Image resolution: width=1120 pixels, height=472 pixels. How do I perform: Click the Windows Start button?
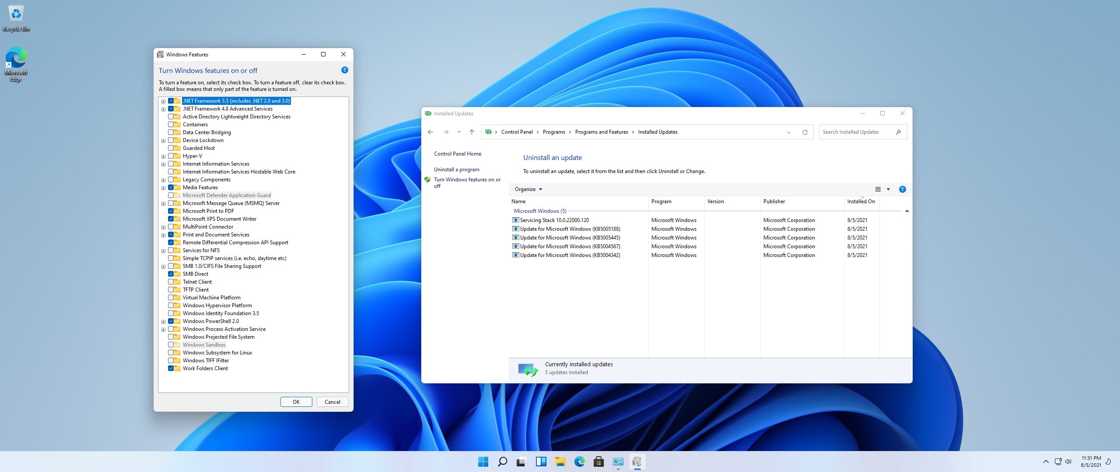pyautogui.click(x=483, y=462)
